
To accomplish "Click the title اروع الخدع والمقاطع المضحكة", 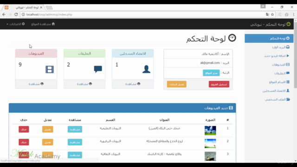I will [x=164, y=141].
